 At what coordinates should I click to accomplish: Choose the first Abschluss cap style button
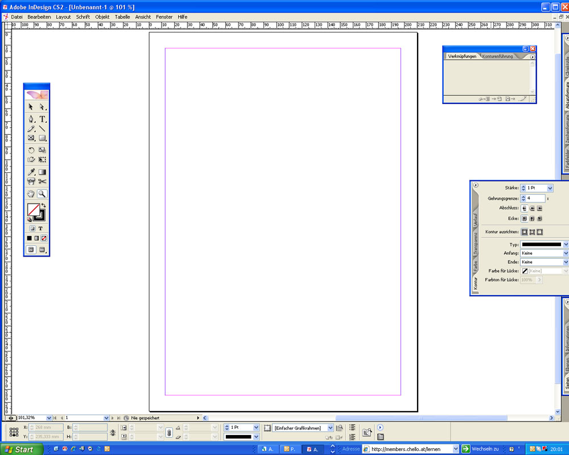(524, 208)
